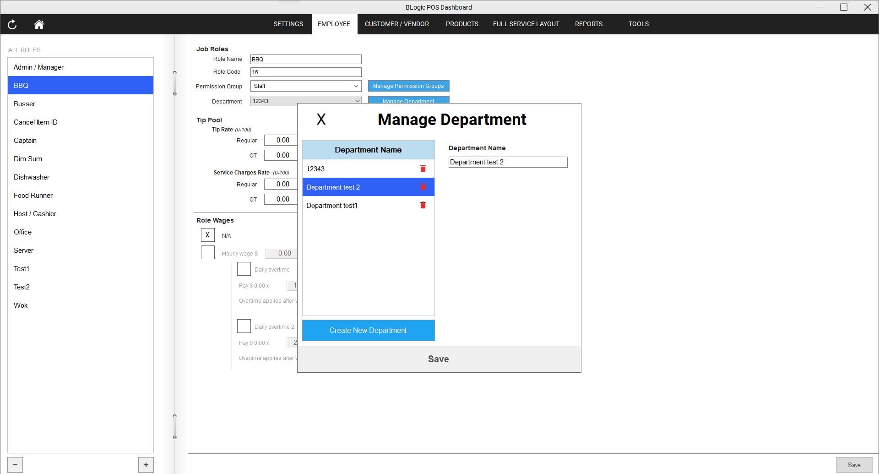The height and width of the screenshot is (474, 879).
Task: Expand the Department dropdown
Action: coord(305,101)
